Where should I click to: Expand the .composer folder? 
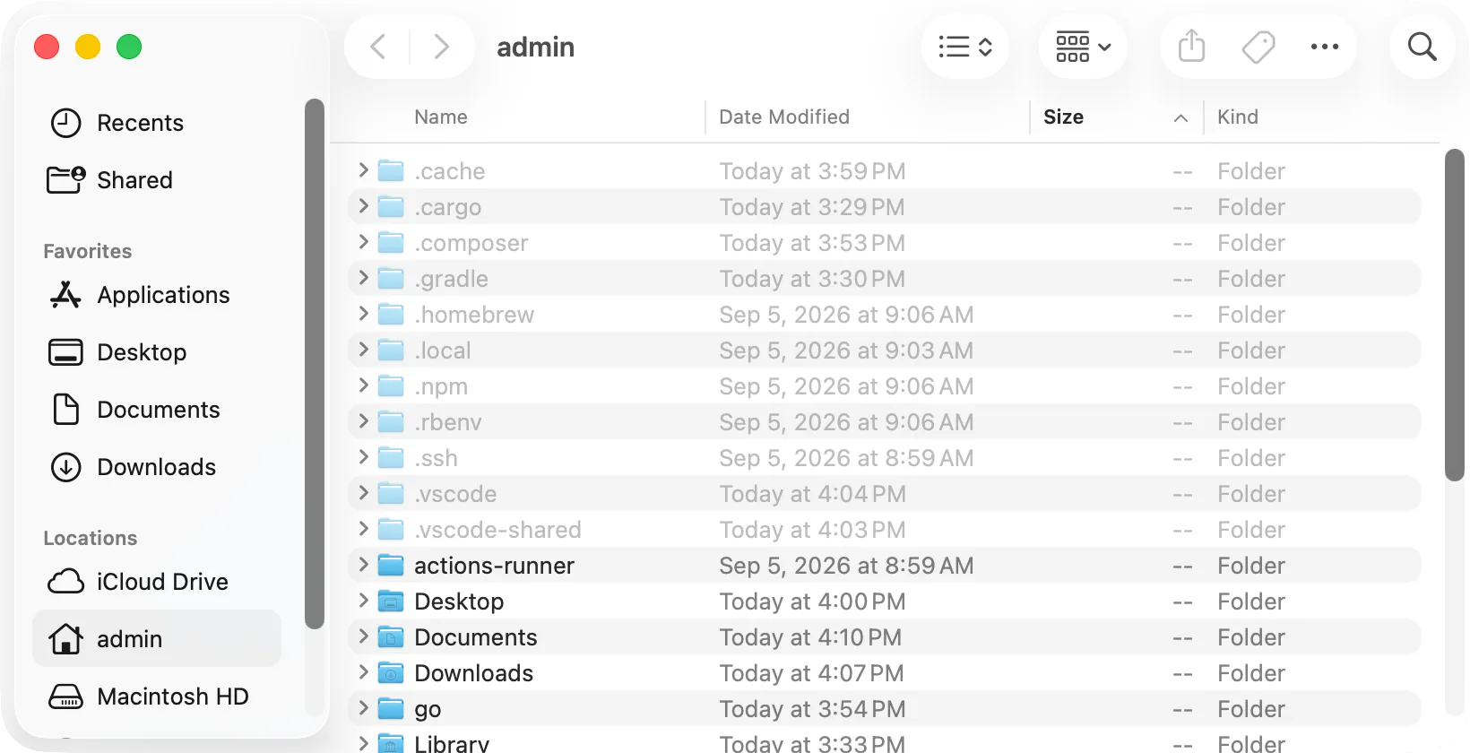tap(363, 242)
